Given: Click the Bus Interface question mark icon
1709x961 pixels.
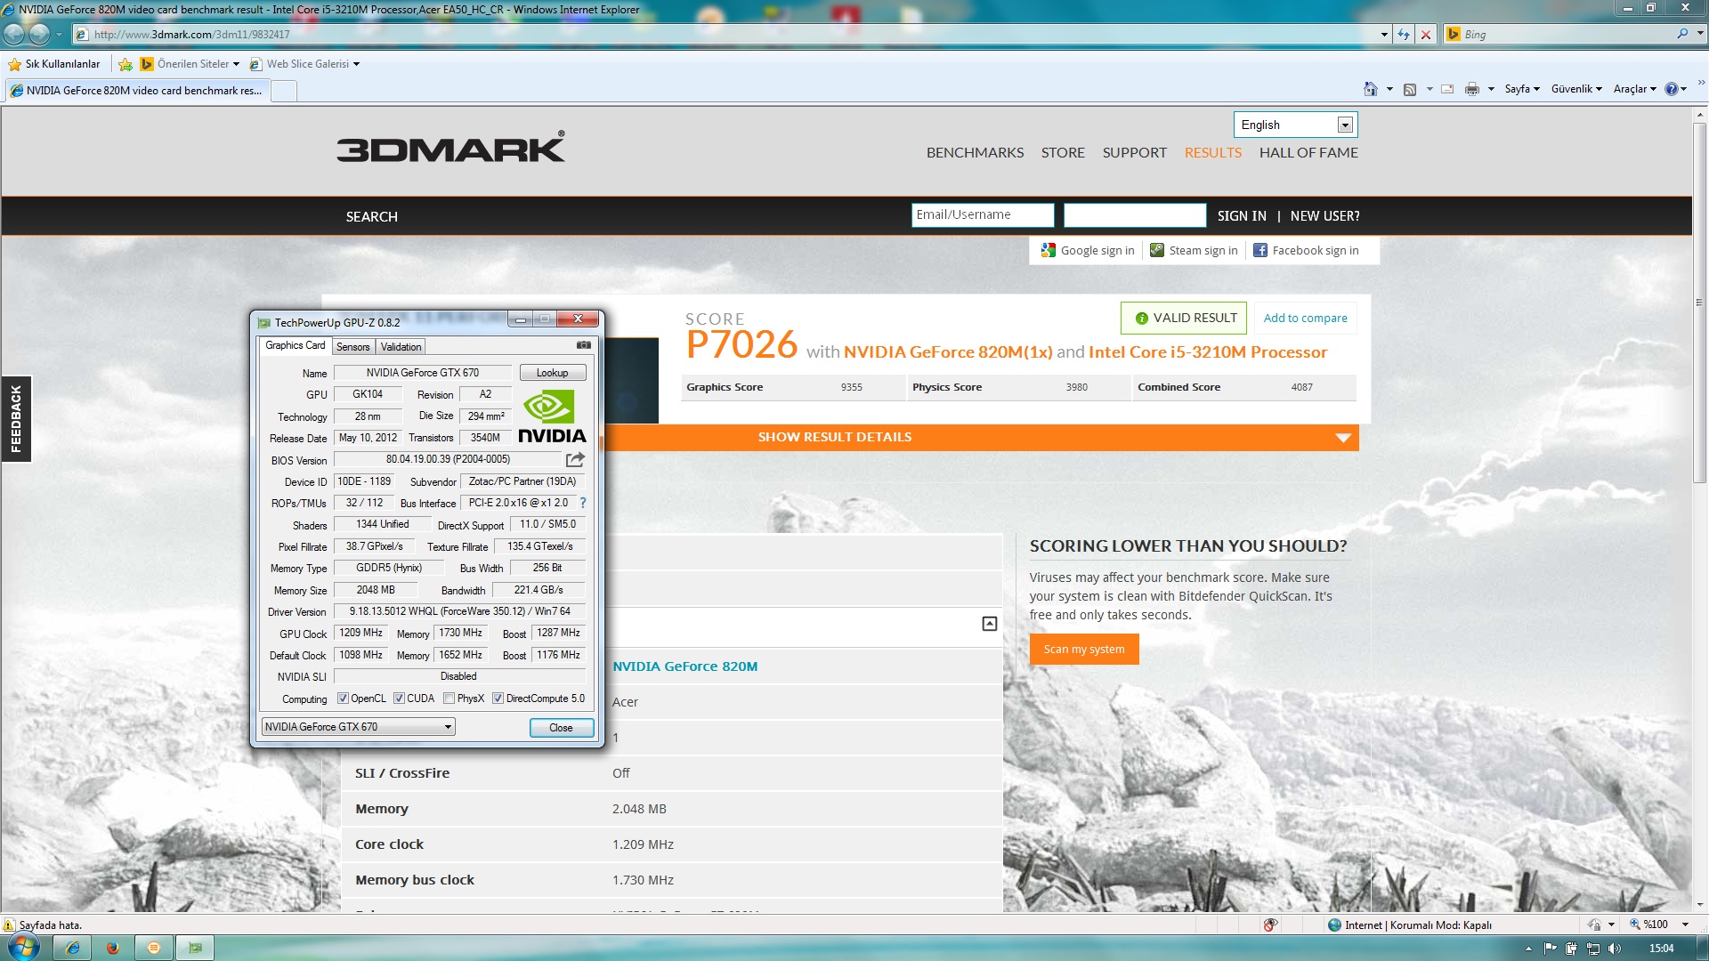Looking at the screenshot, I should coord(583,503).
